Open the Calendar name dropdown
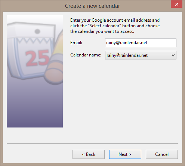 (x=141, y=55)
